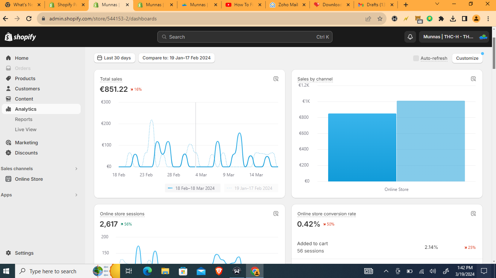Toggle the Auto-refresh checkbox
This screenshot has height=278, width=496.
(x=416, y=58)
